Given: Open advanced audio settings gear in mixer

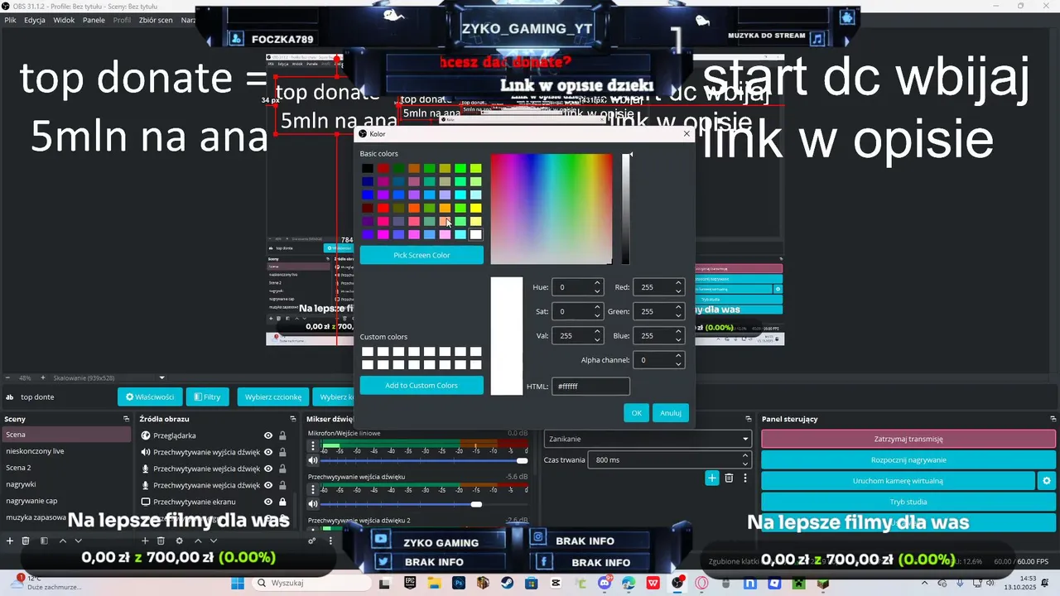Looking at the screenshot, I should tap(312, 541).
